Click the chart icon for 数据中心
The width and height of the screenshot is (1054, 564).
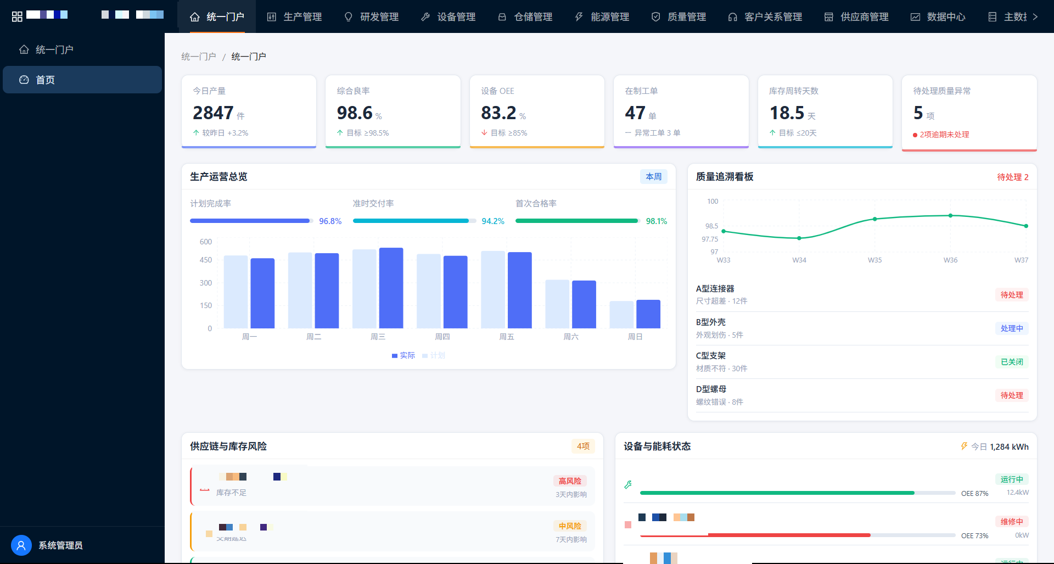(915, 17)
